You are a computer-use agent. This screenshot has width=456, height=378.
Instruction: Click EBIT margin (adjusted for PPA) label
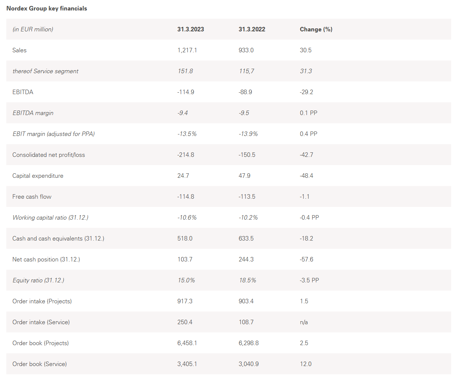point(53,134)
